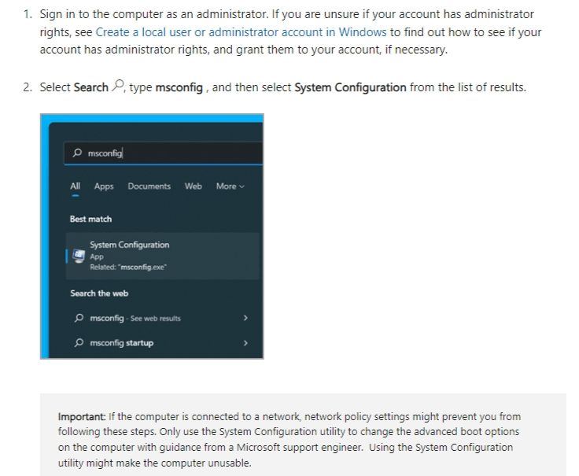Image resolution: width=579 pixels, height=476 pixels.
Task: Click the 'Search the web' section heading
Action: click(x=99, y=293)
